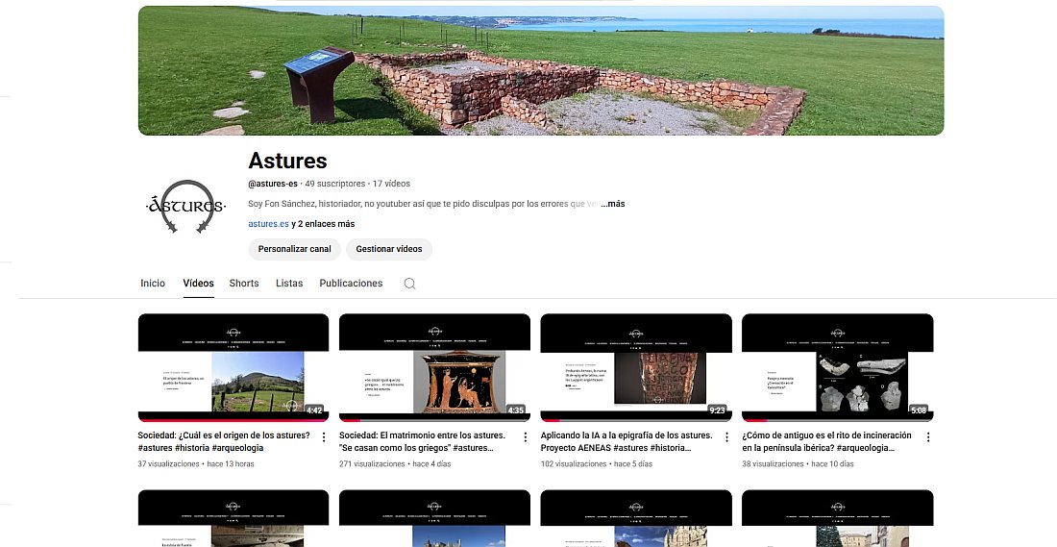
Task: Click the '102 visualizaciones' text
Action: click(x=574, y=464)
